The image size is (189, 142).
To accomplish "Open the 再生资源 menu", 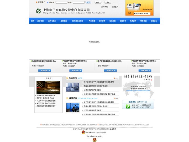I will 92,21.
